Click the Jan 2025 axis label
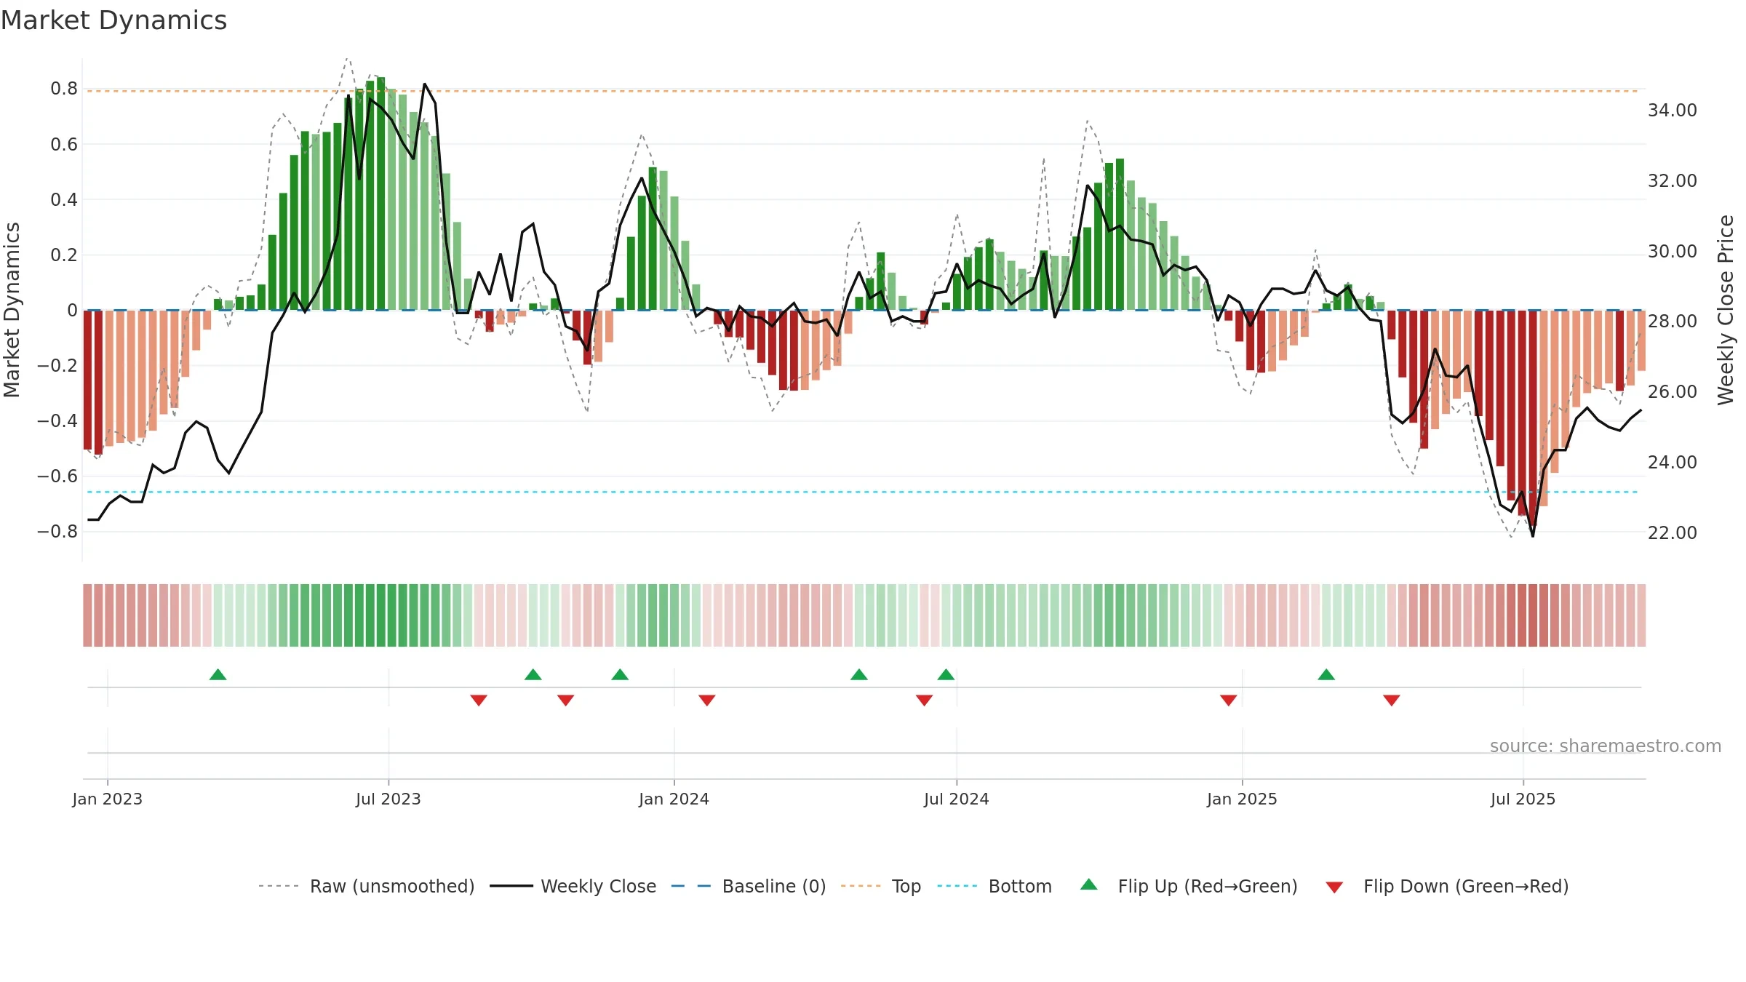The image size is (1746, 982). coord(1243,799)
